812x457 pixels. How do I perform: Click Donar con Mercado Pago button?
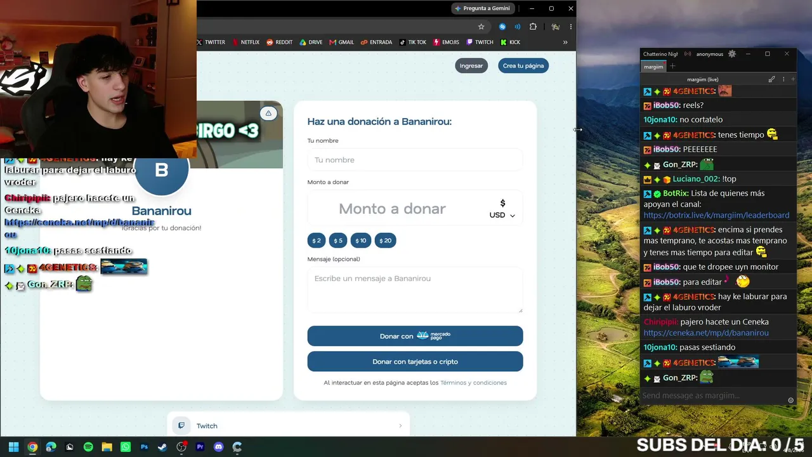point(415,336)
